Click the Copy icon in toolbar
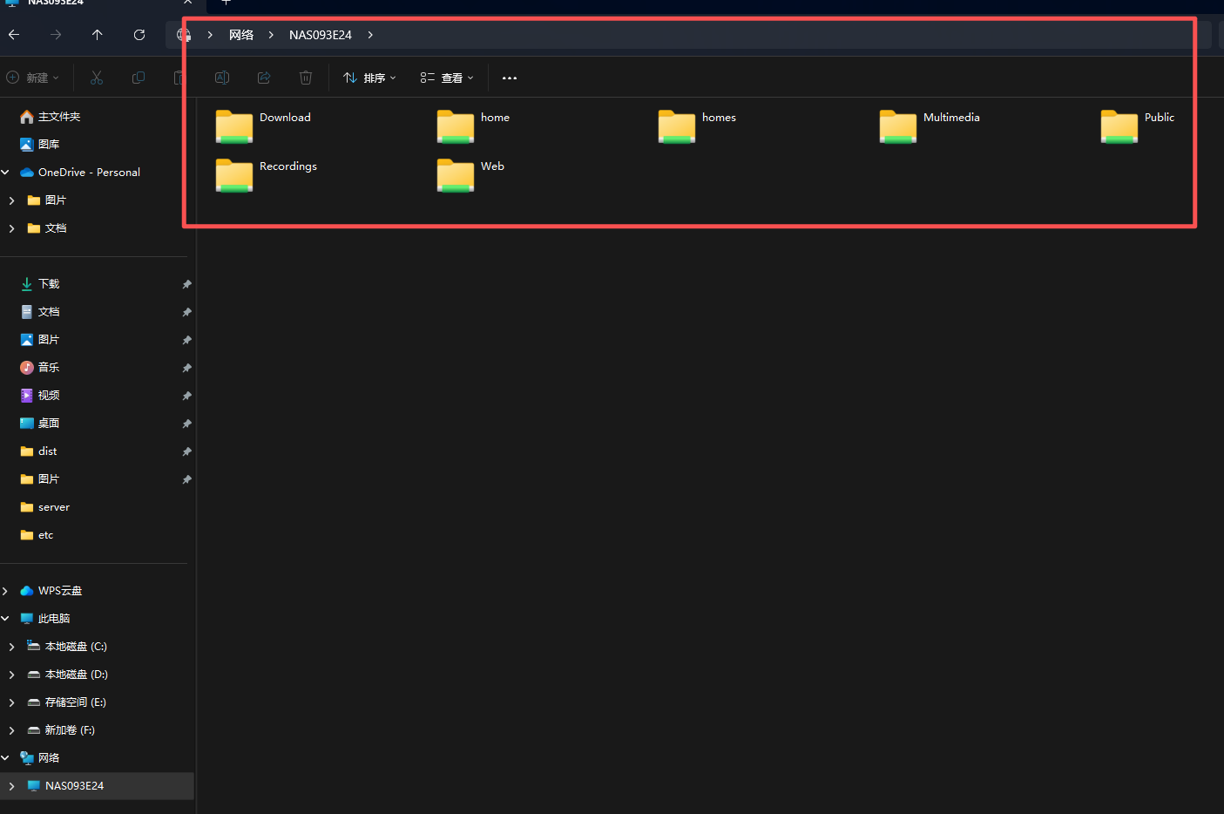This screenshot has height=814, width=1224. pos(138,78)
